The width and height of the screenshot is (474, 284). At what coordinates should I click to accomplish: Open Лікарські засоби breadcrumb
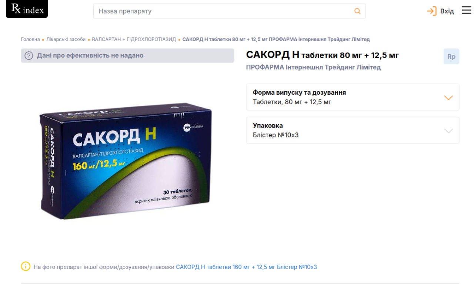(x=66, y=39)
